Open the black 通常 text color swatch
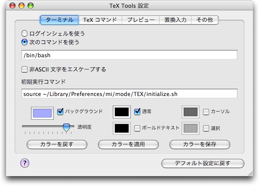This screenshot has width=259, height=186. point(122,112)
